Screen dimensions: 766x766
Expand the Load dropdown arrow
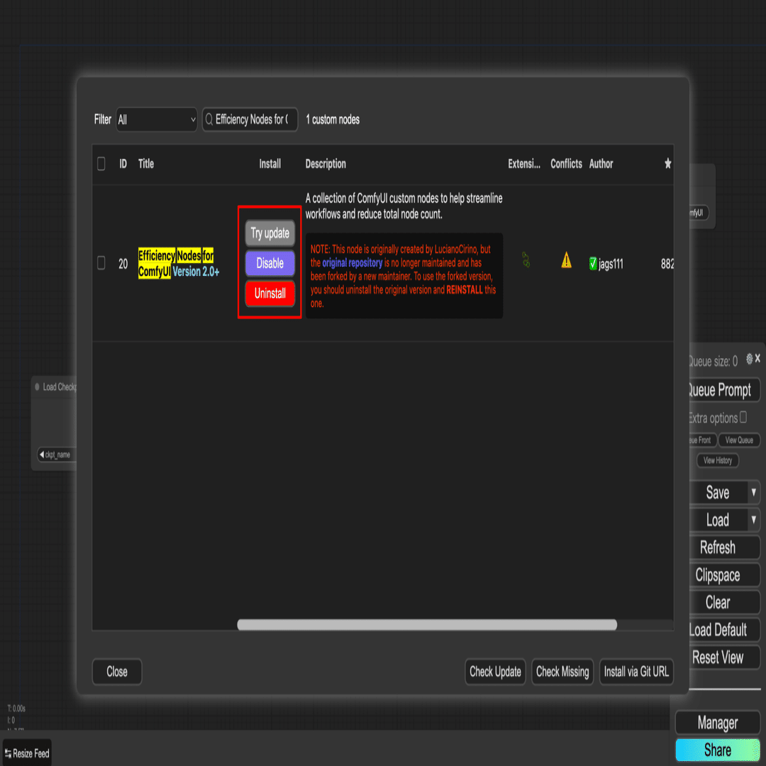(754, 520)
